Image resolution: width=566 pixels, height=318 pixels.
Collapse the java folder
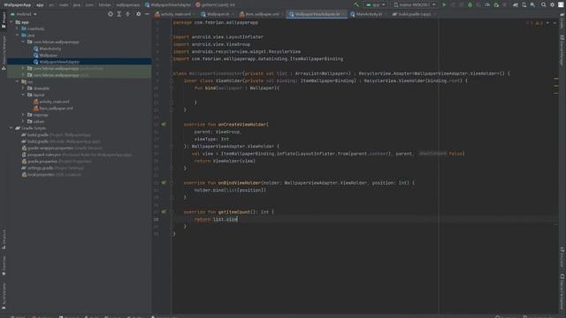point(17,35)
